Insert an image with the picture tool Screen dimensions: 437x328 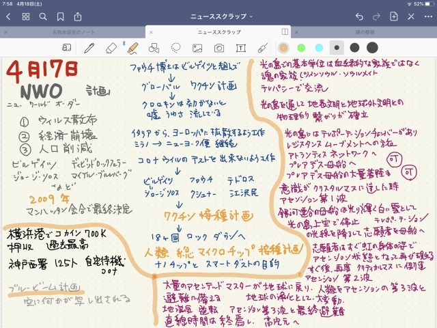(x=197, y=49)
